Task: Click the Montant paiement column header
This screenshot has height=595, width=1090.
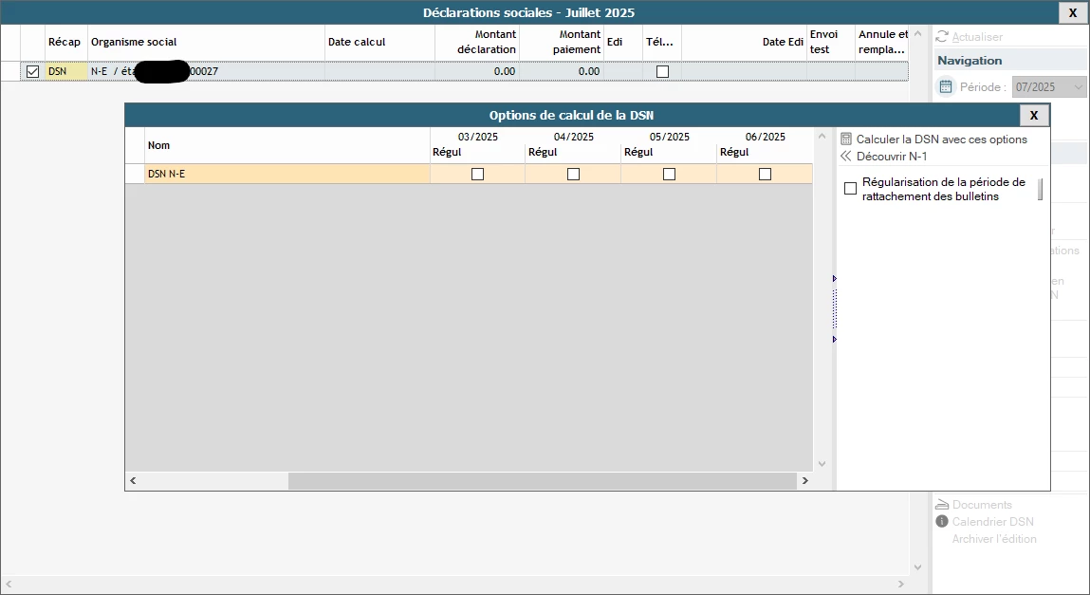Action: [x=562, y=42]
